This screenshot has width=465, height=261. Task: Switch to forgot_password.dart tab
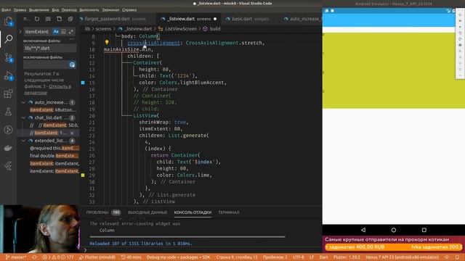[116, 19]
